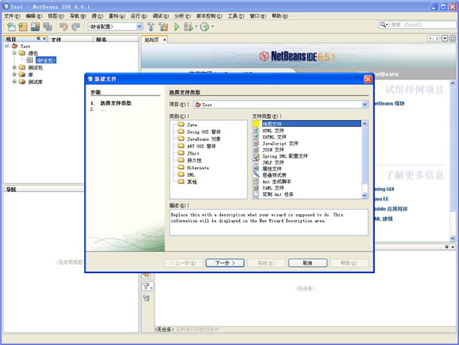Close the 项目 panel with its x
This screenshot has width=459, height=345.
[44, 38]
